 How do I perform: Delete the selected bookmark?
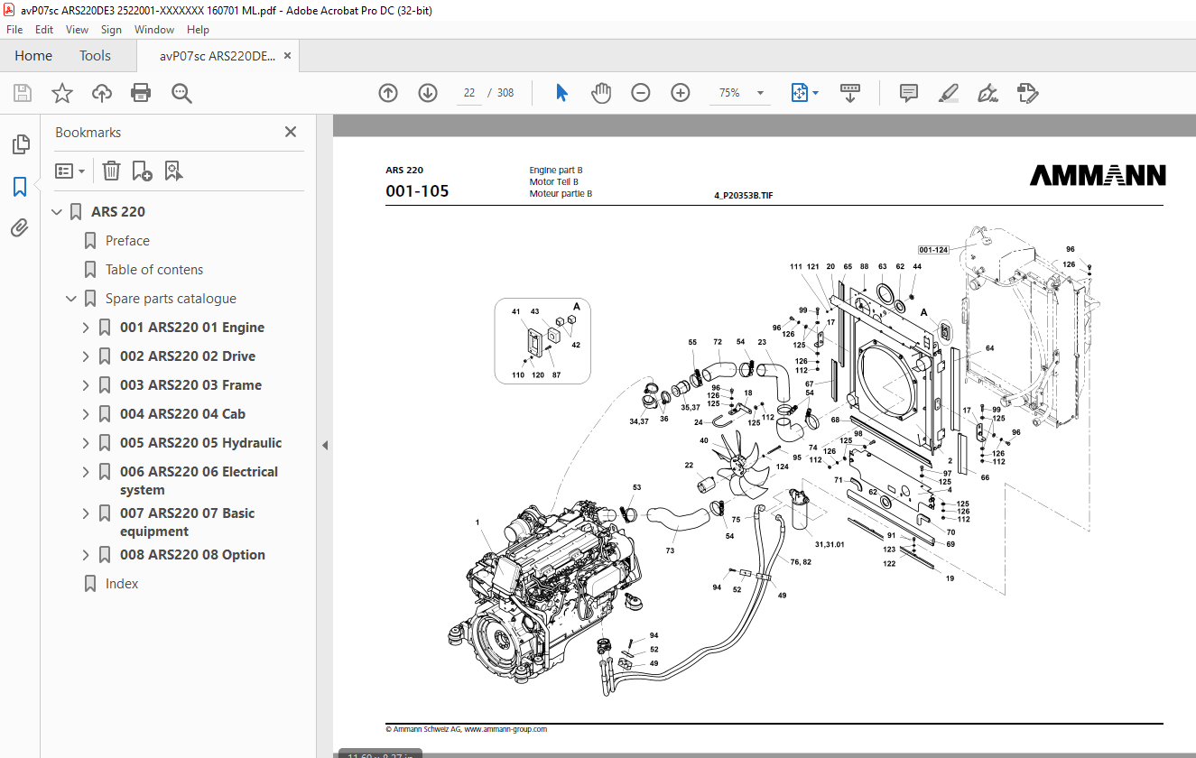[x=111, y=171]
